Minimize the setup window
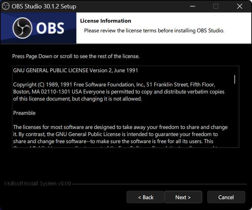 pos(192,6)
